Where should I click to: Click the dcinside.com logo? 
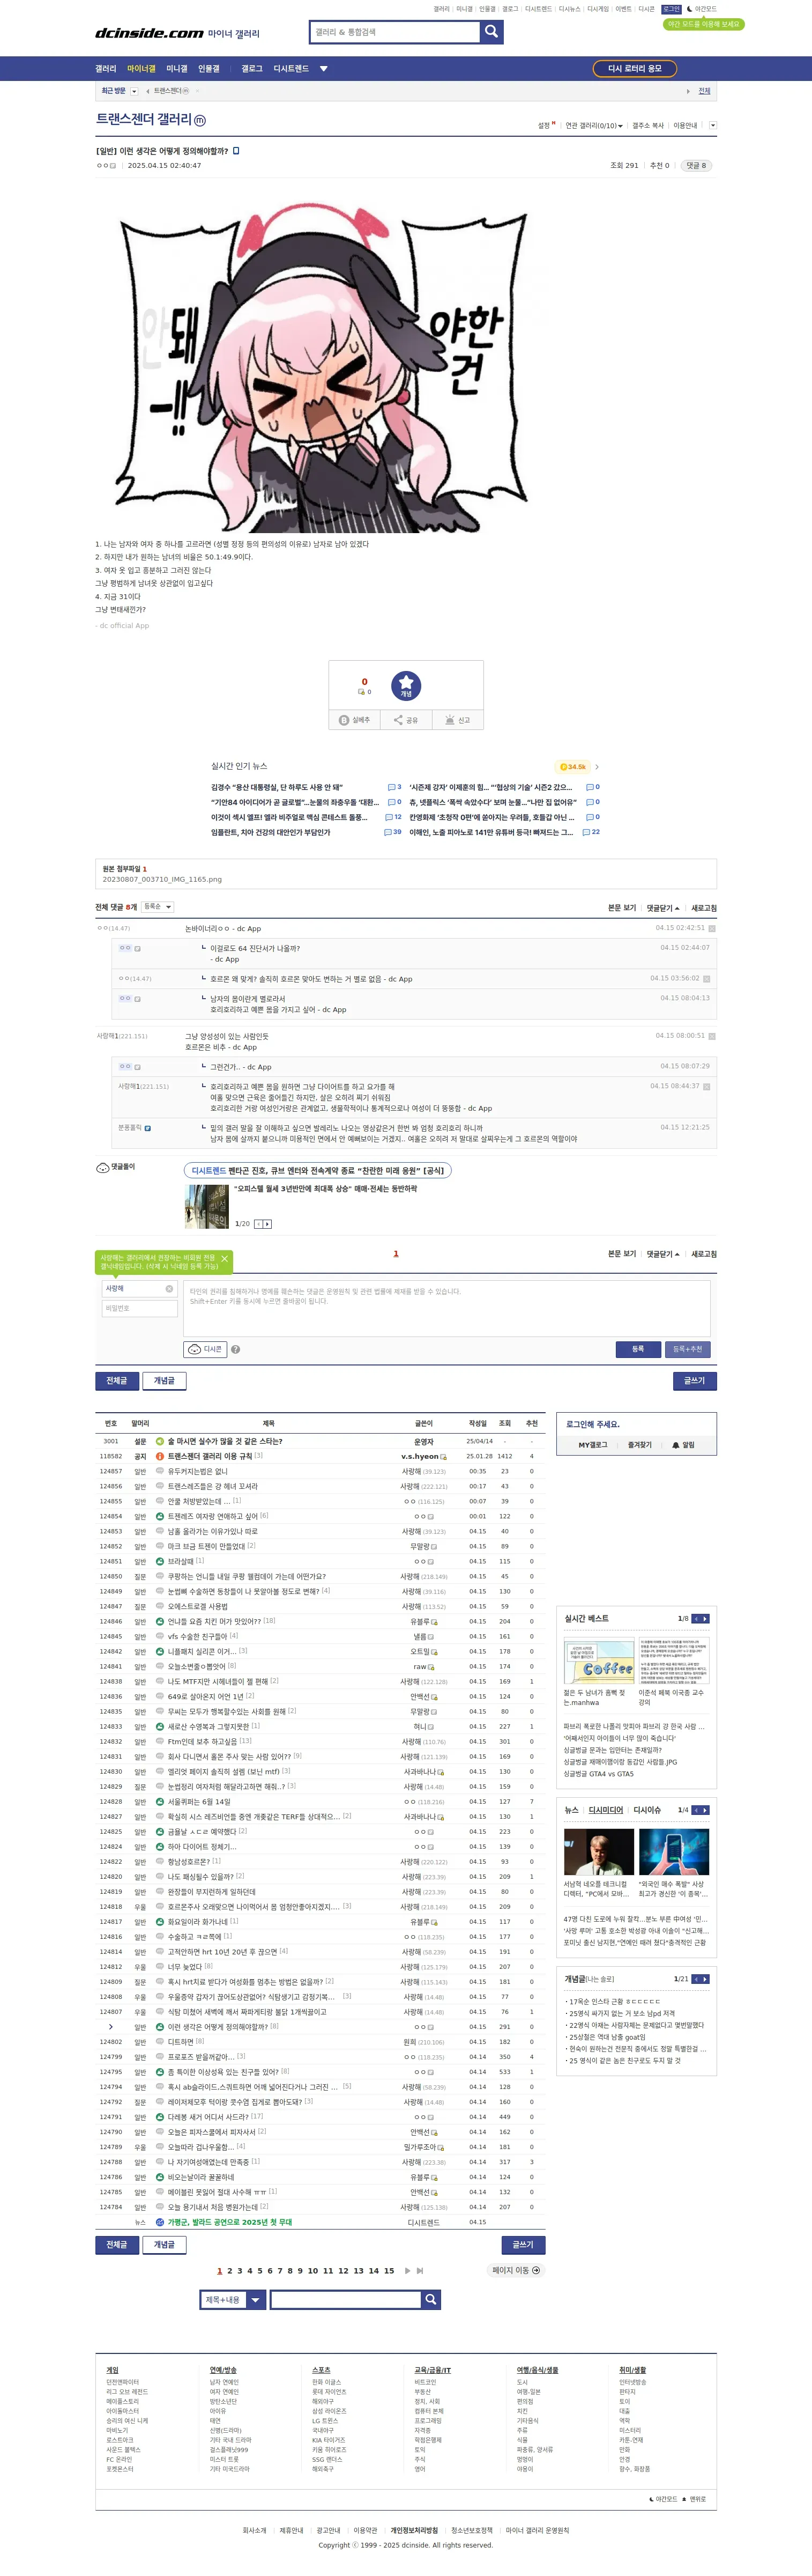point(149,33)
